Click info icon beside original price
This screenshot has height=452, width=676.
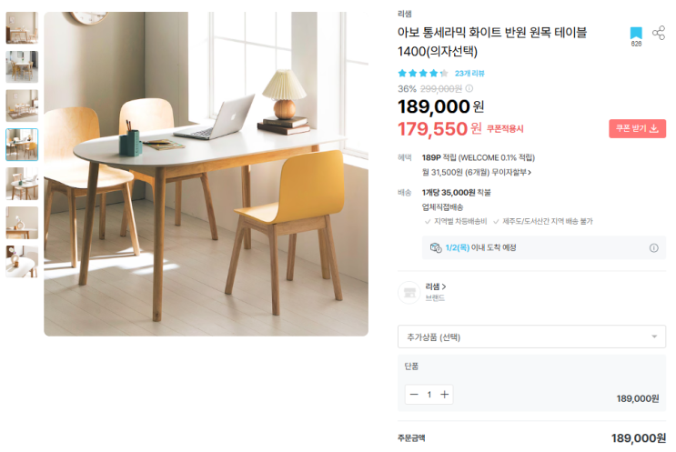(469, 88)
